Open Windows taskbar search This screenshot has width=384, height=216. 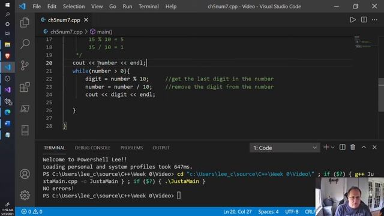coord(7,14)
